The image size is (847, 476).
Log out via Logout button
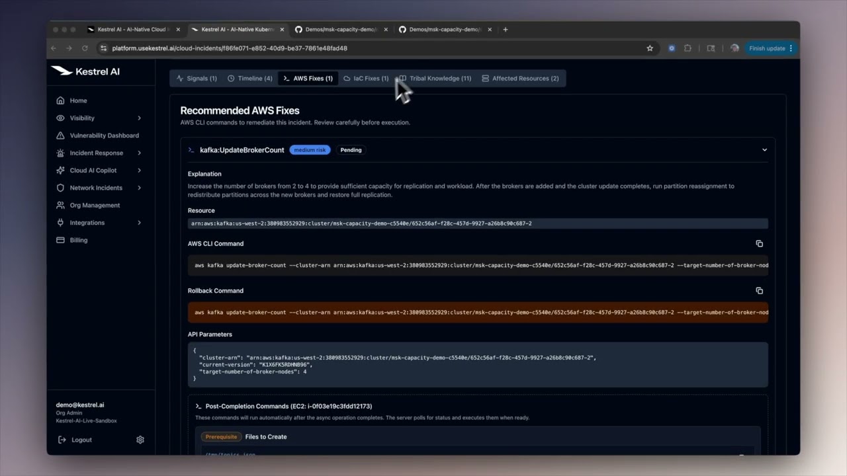coord(75,440)
